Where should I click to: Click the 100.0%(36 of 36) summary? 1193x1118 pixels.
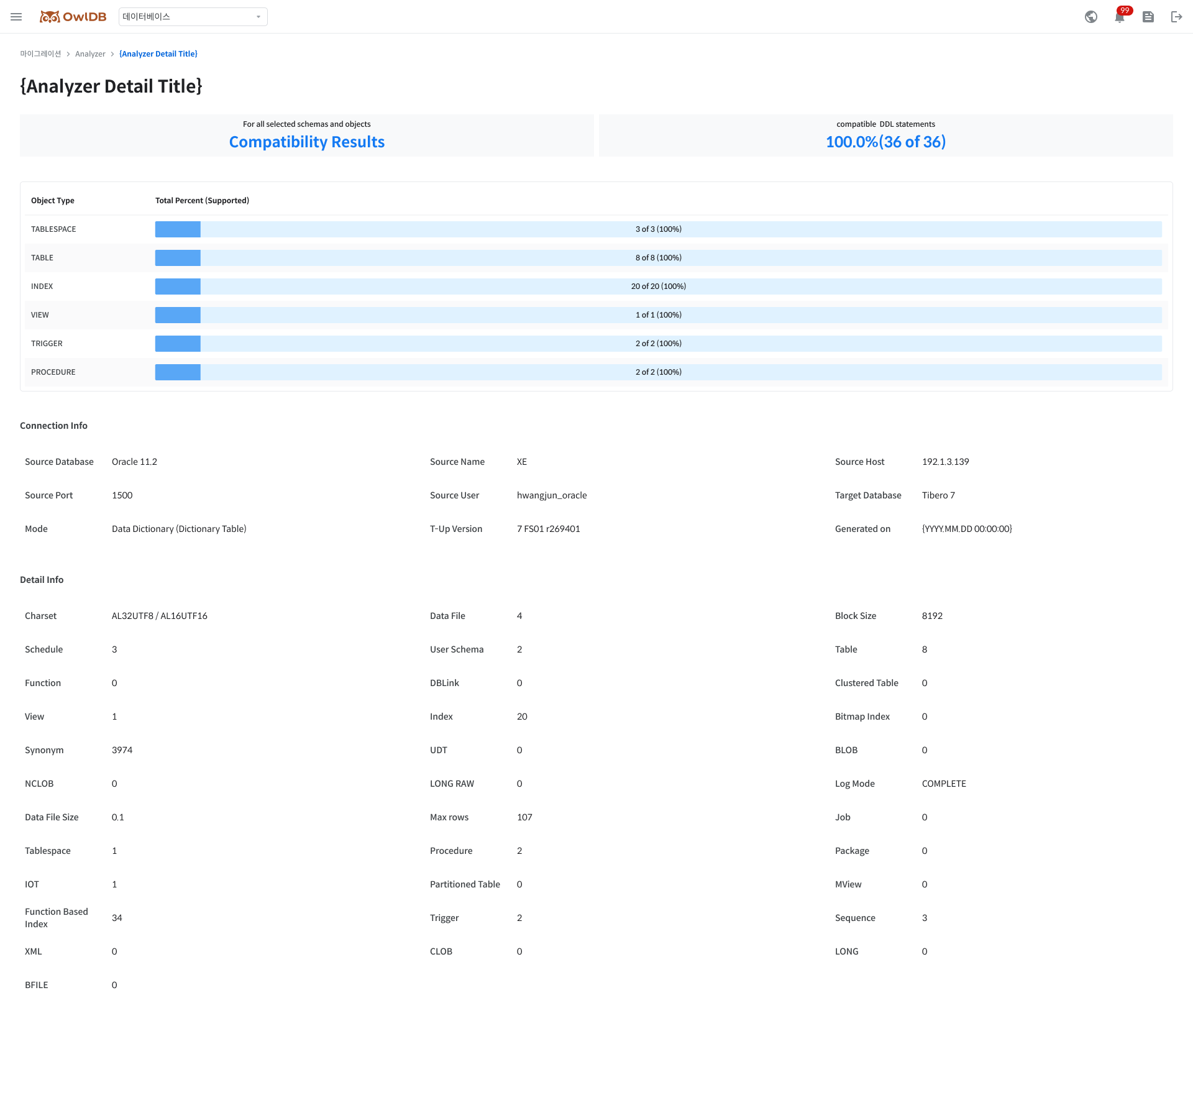coord(885,142)
